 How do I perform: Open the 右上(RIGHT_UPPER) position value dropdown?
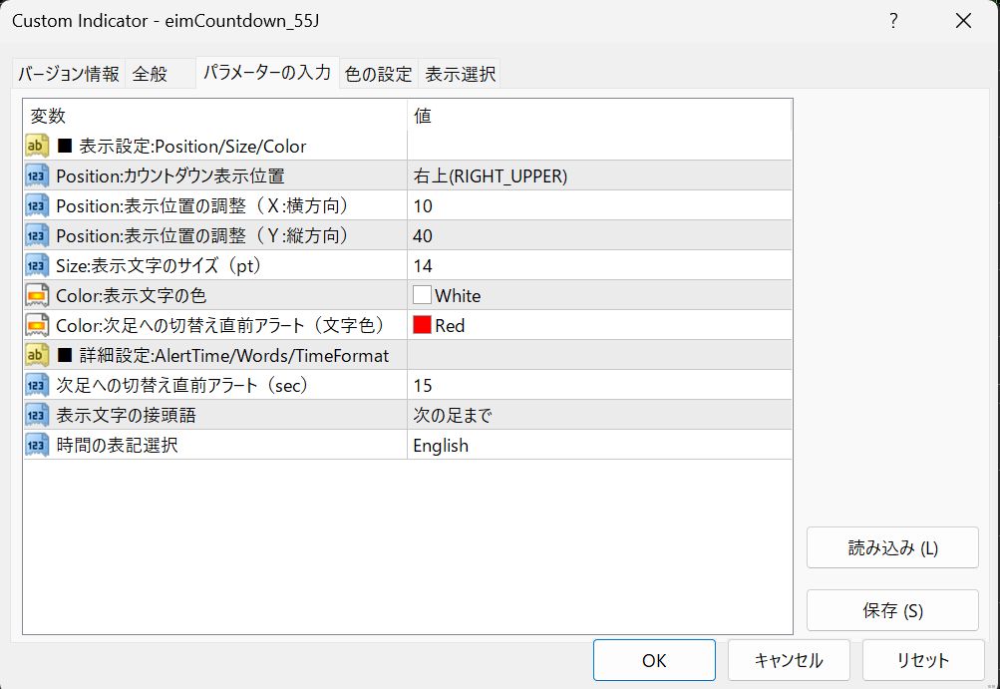[598, 175]
